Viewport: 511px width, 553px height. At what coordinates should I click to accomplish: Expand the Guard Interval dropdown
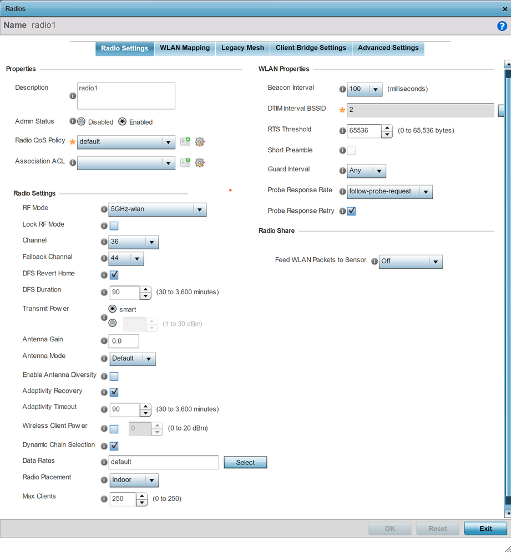pos(367,171)
